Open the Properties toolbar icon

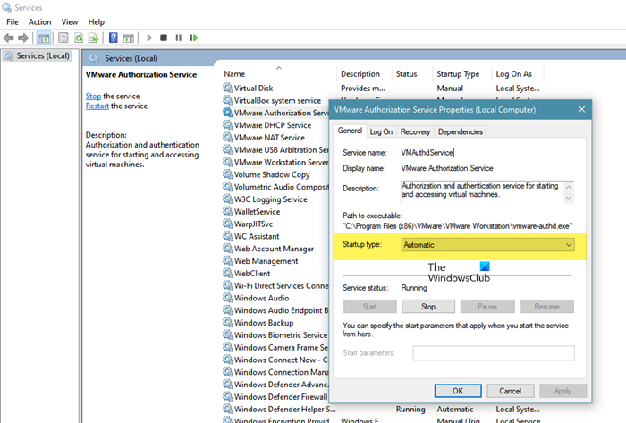click(x=63, y=38)
